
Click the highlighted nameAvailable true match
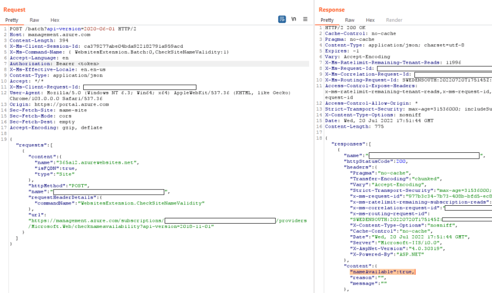pyautogui.click(x=382, y=272)
